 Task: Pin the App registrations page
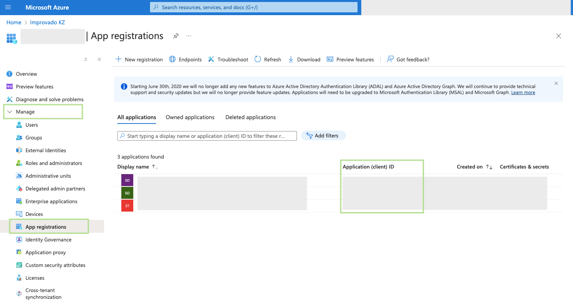[x=176, y=36]
